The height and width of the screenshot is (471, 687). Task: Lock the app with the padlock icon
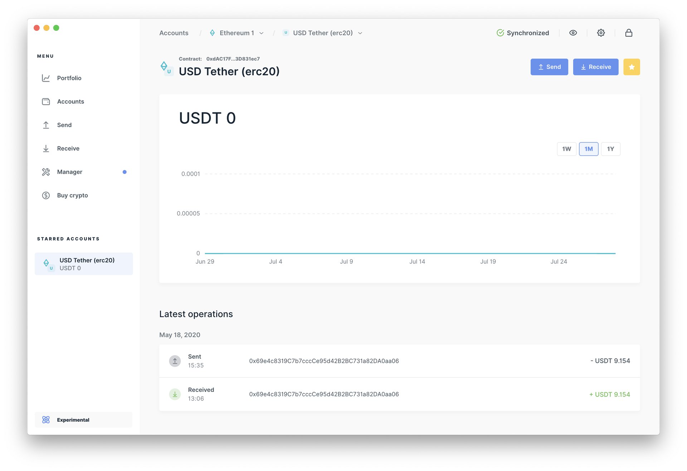pyautogui.click(x=629, y=33)
